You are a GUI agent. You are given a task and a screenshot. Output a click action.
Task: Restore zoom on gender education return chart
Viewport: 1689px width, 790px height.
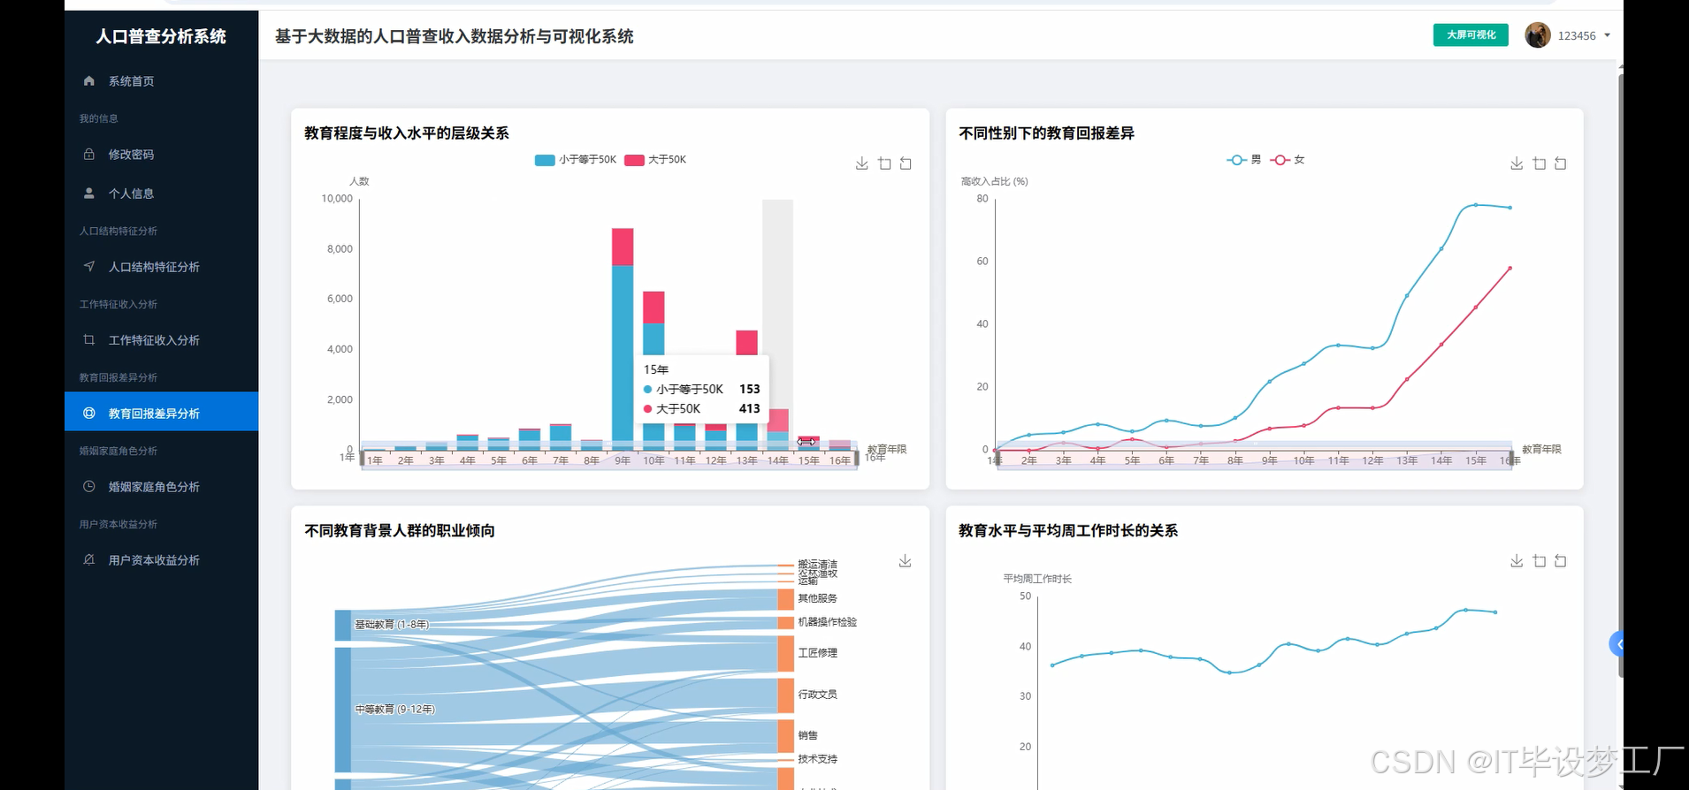[1561, 163]
